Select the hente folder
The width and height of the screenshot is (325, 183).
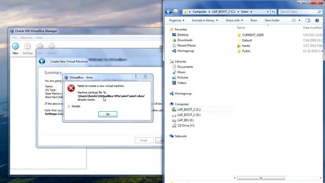point(246,46)
